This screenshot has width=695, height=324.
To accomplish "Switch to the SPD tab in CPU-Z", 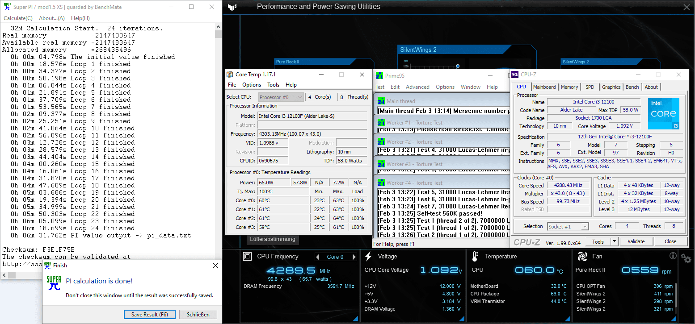I will pyautogui.click(x=590, y=87).
